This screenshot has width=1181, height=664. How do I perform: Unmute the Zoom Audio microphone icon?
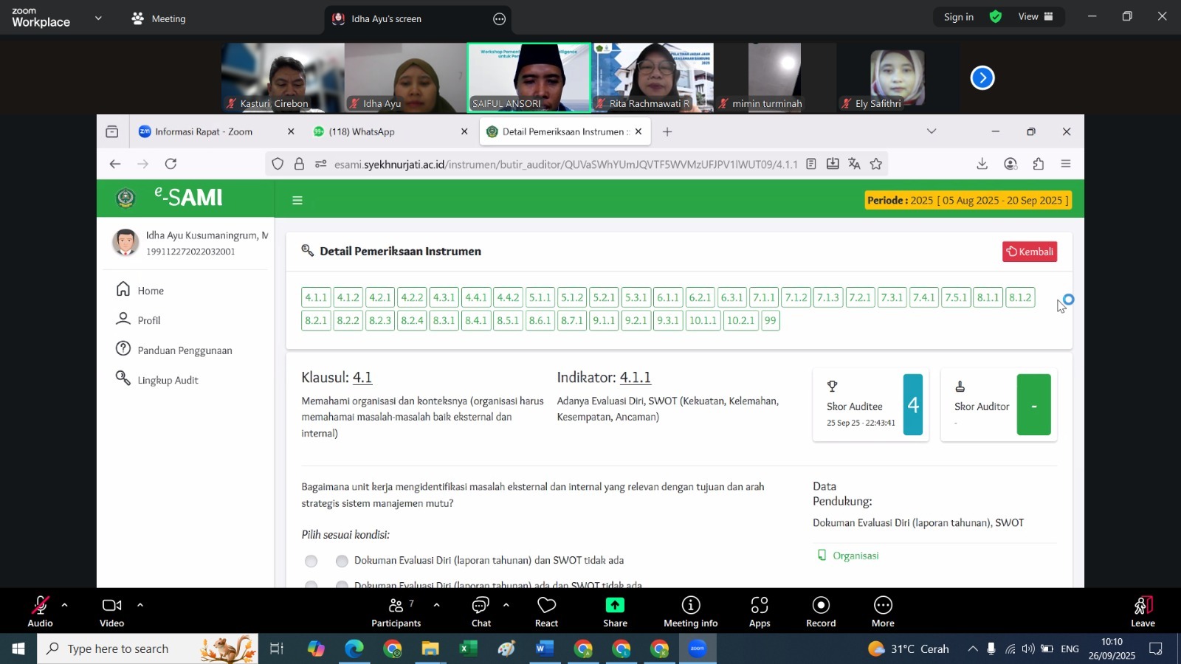40,606
